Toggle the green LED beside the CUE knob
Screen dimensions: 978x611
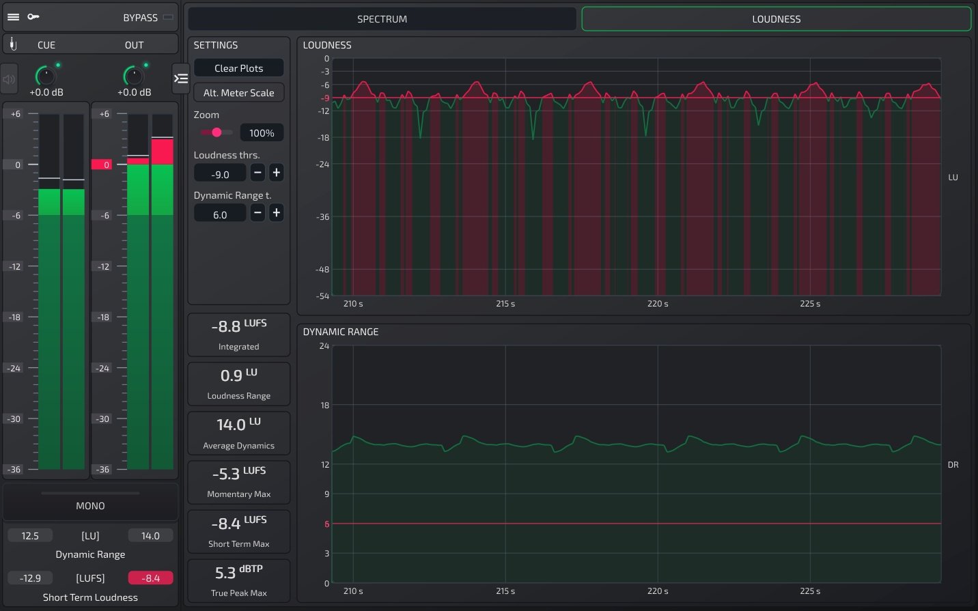click(x=58, y=66)
